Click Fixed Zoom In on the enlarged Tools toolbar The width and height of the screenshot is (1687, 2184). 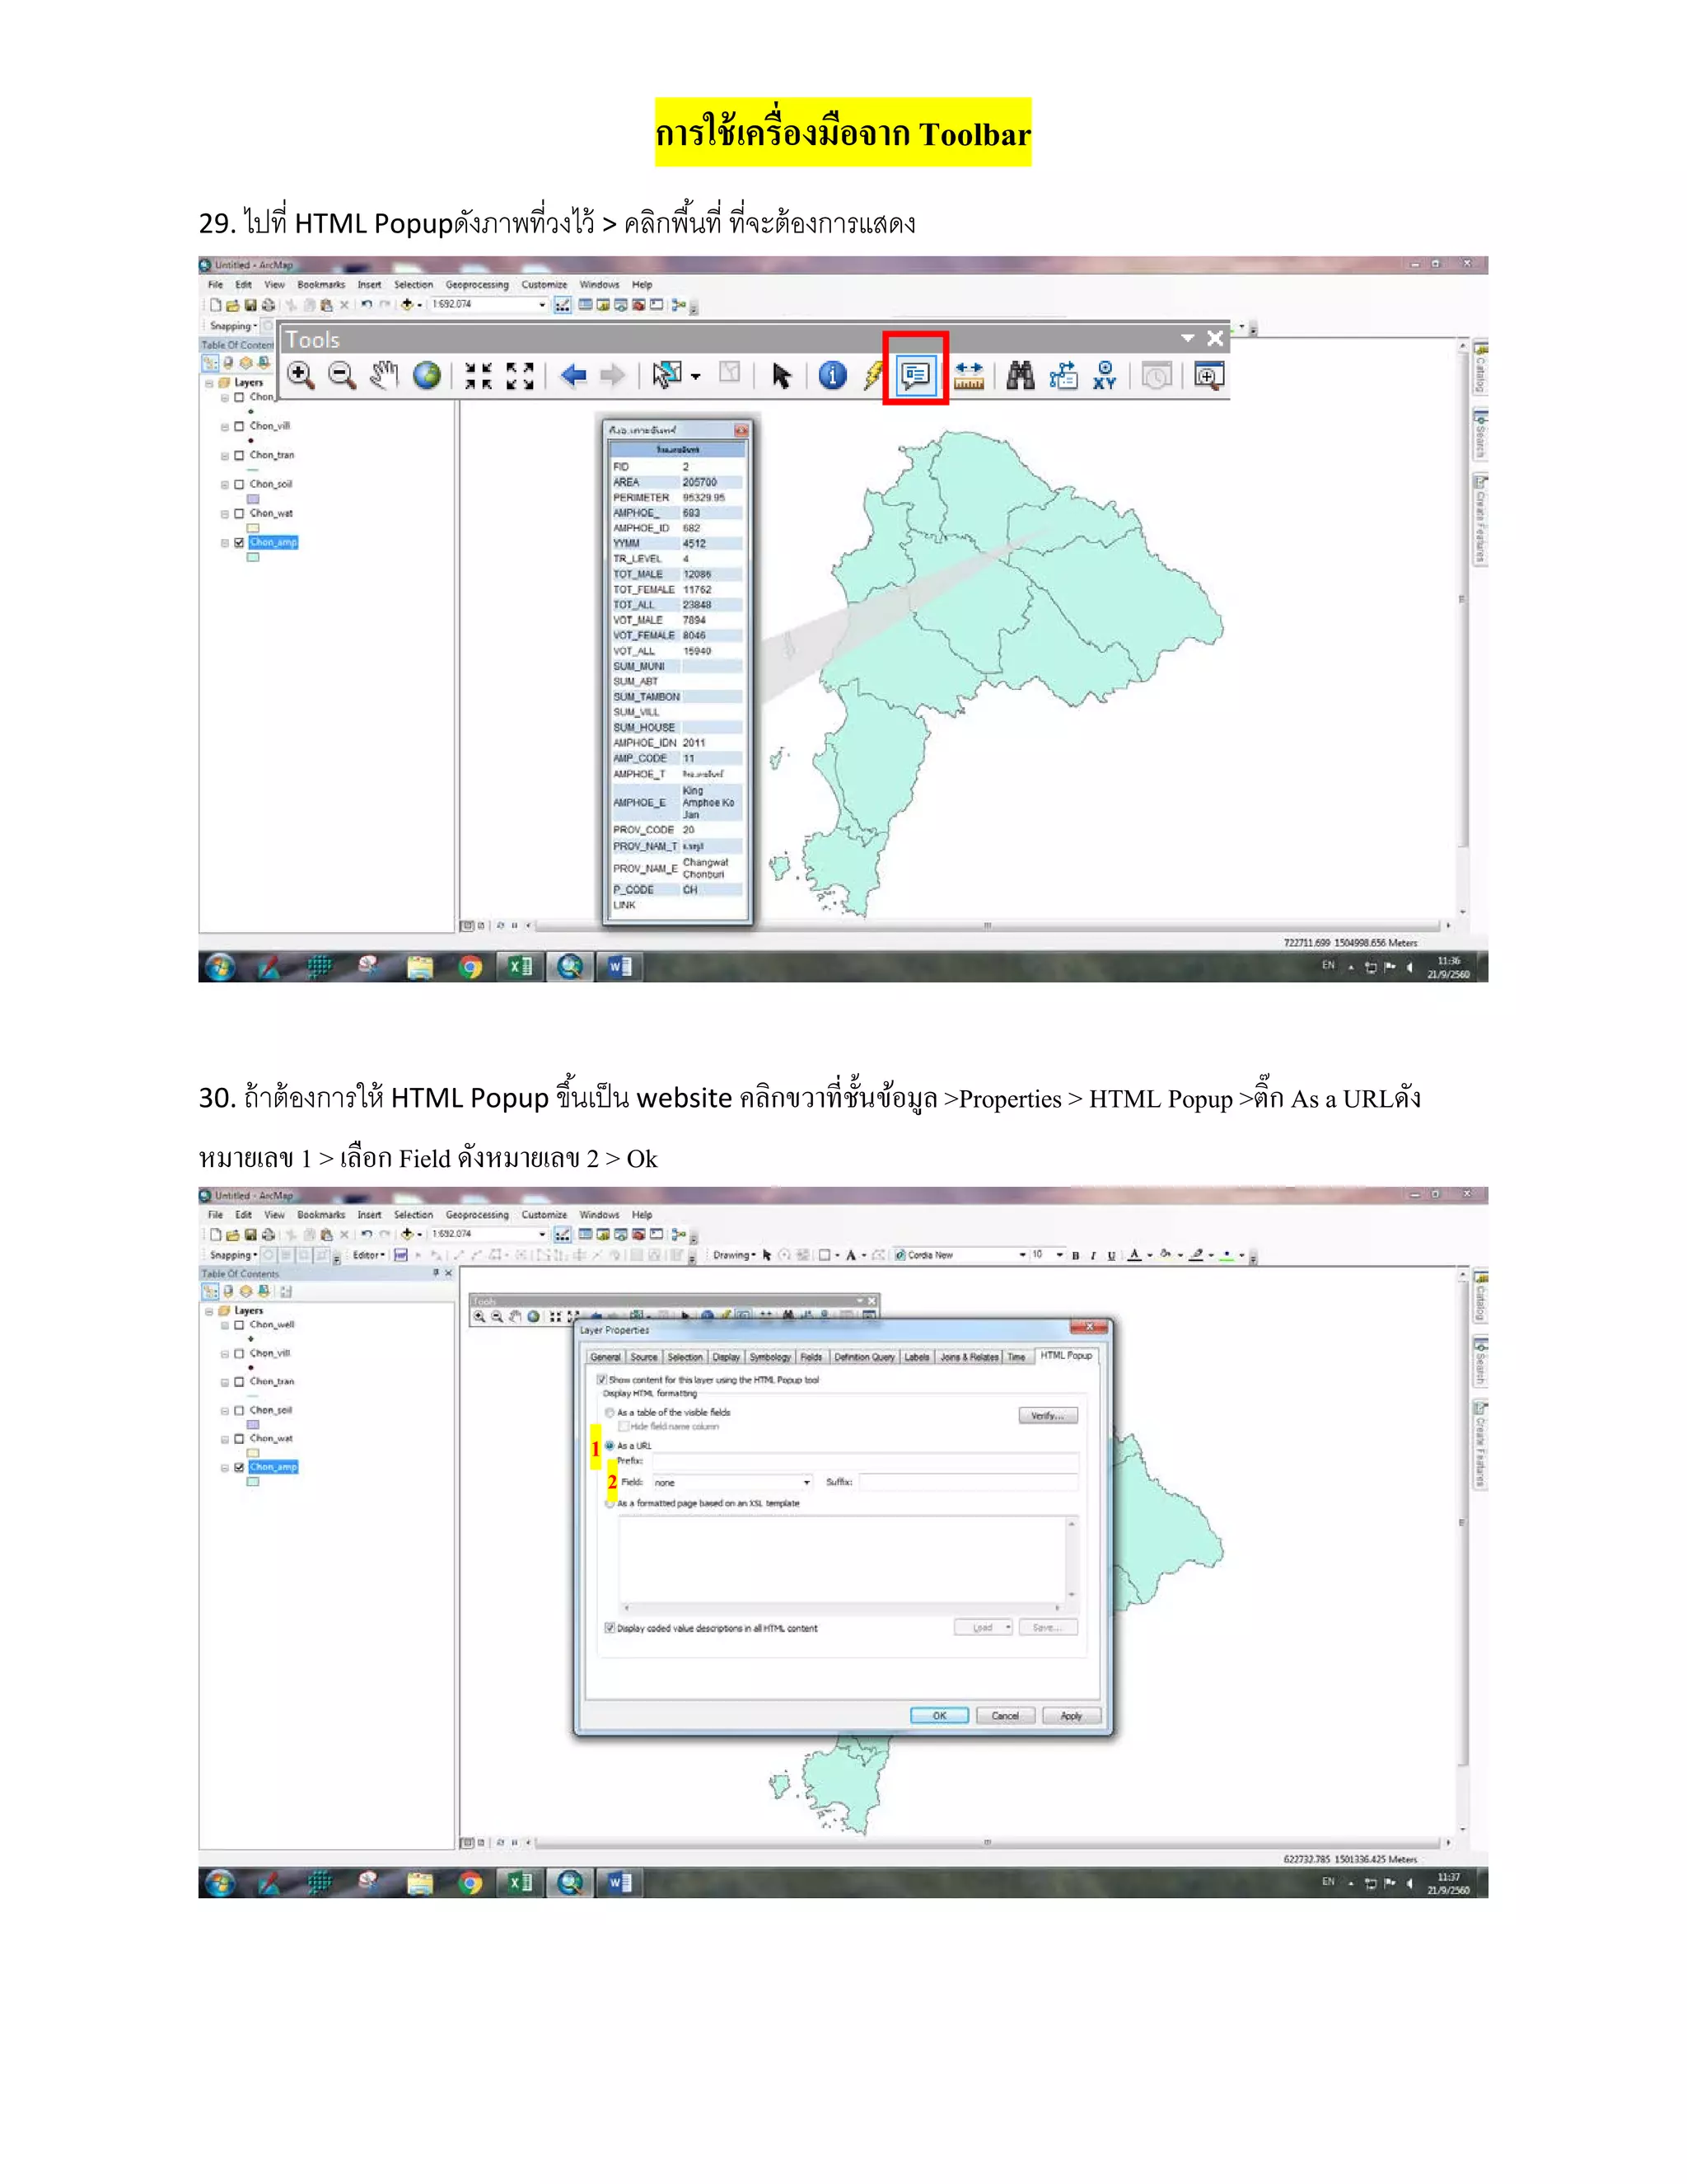[x=478, y=375]
